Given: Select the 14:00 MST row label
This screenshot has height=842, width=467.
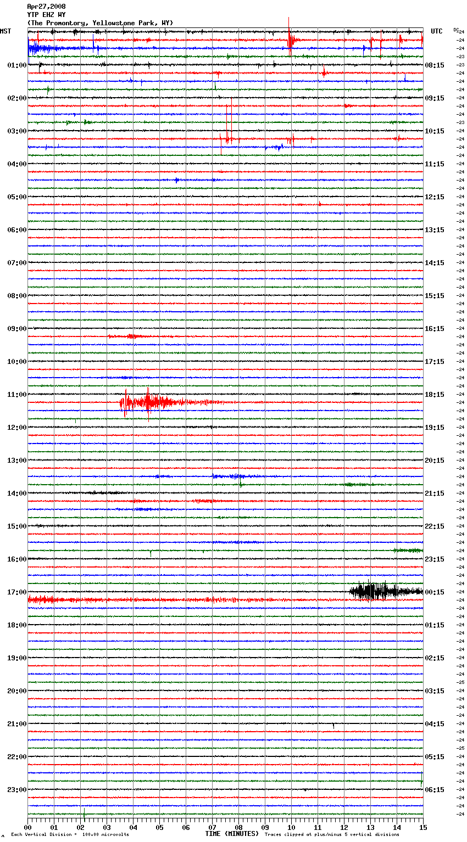Looking at the screenshot, I should click(x=17, y=493).
